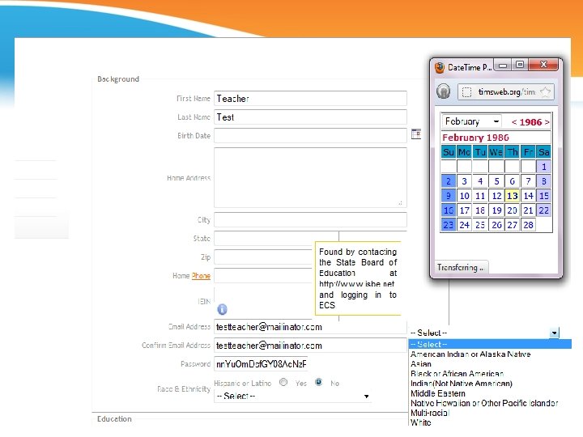
Task: Choose the highlighted -- Select -- list entry
Action: [490, 344]
